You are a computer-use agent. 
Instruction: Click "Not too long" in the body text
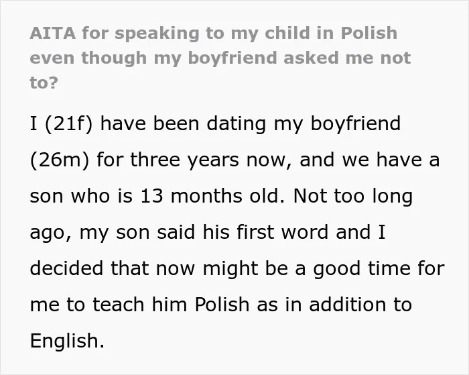(x=353, y=197)
